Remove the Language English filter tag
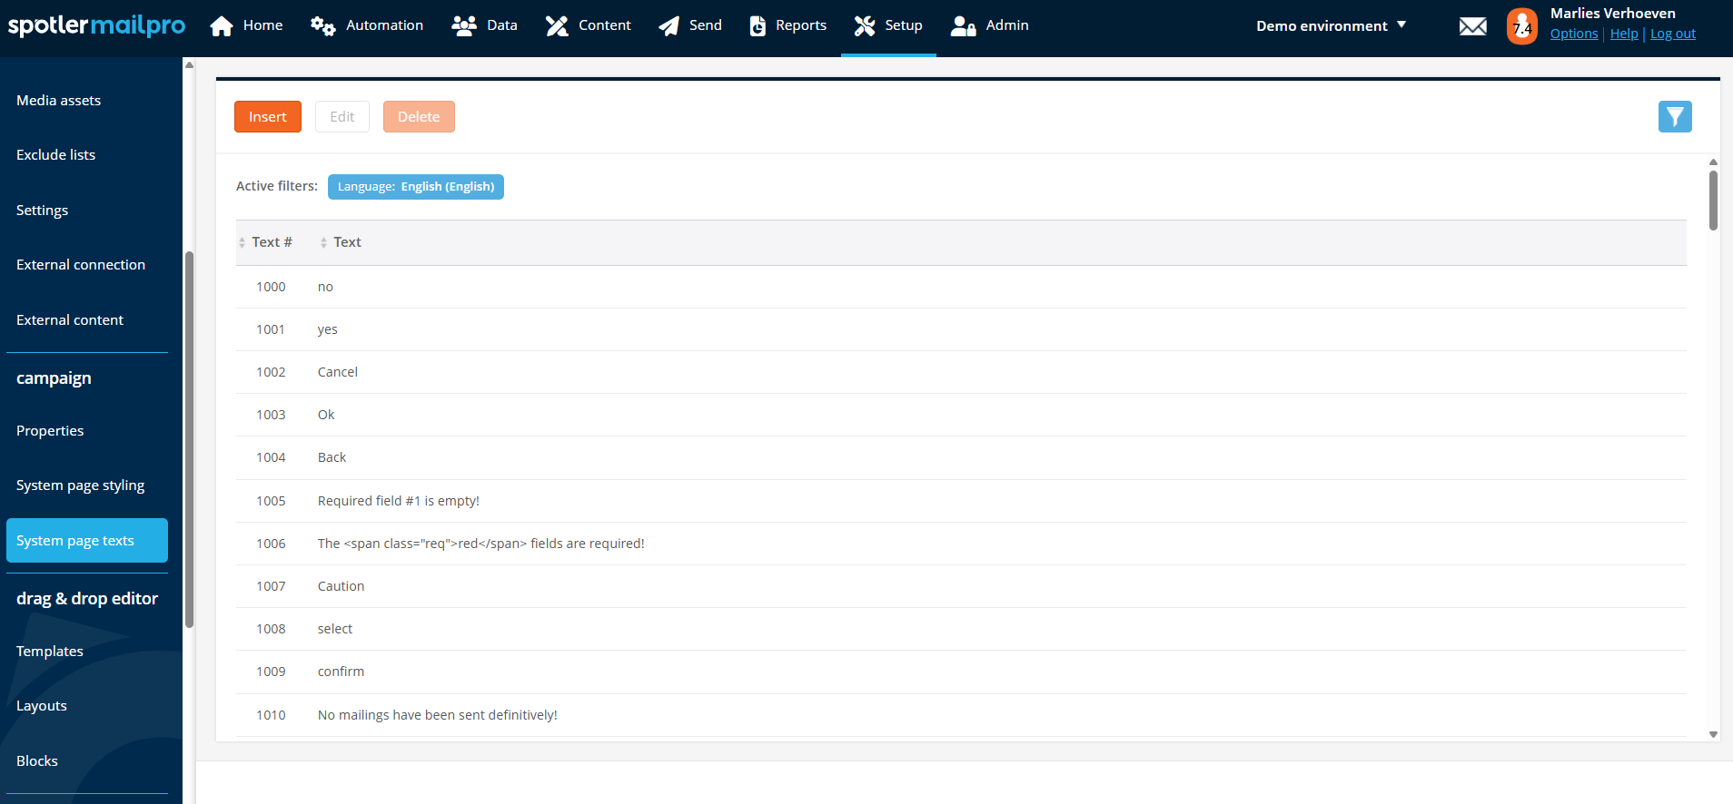The width and height of the screenshot is (1733, 804). (x=415, y=187)
